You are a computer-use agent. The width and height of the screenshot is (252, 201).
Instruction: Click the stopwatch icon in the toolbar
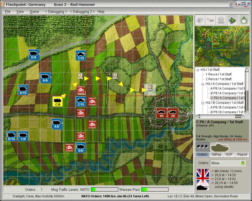point(244,20)
